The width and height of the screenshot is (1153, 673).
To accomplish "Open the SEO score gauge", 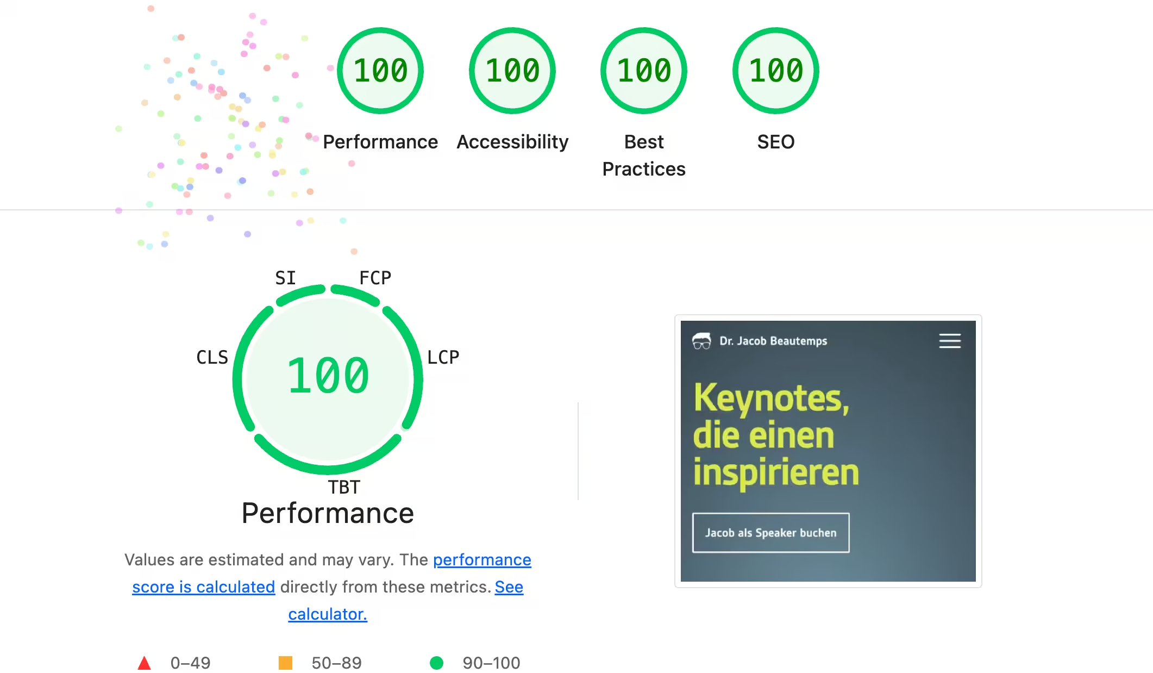I will pyautogui.click(x=775, y=71).
